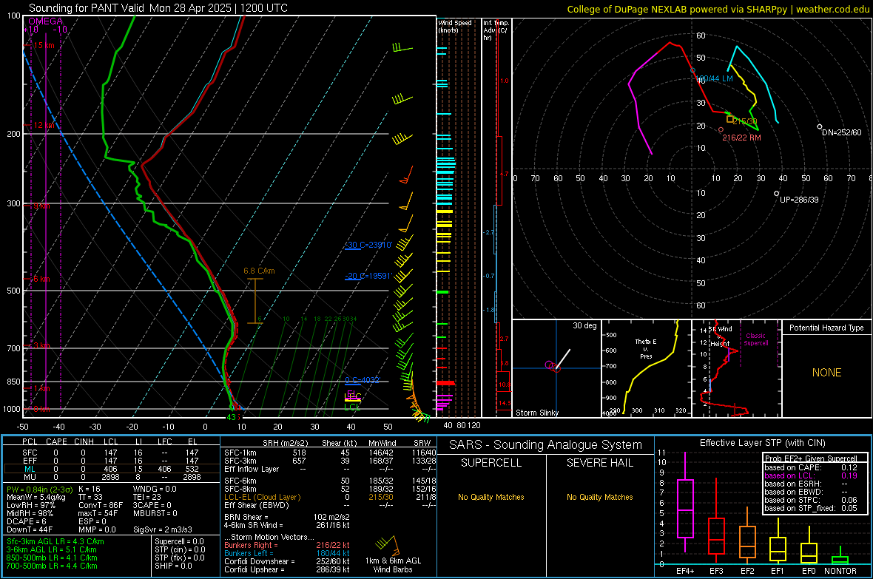Screen dimensions: 873x579
Task: Click the 30 deg slinky tilt value
Action: [x=584, y=325]
